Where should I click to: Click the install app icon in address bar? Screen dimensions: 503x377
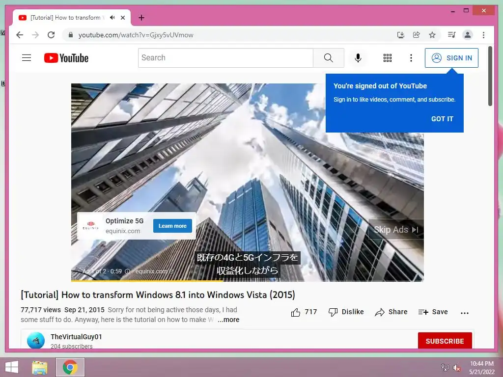(401, 35)
